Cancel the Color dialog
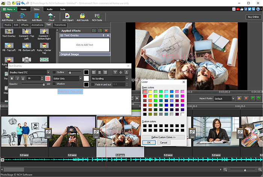263x177 pixels. (x=163, y=143)
